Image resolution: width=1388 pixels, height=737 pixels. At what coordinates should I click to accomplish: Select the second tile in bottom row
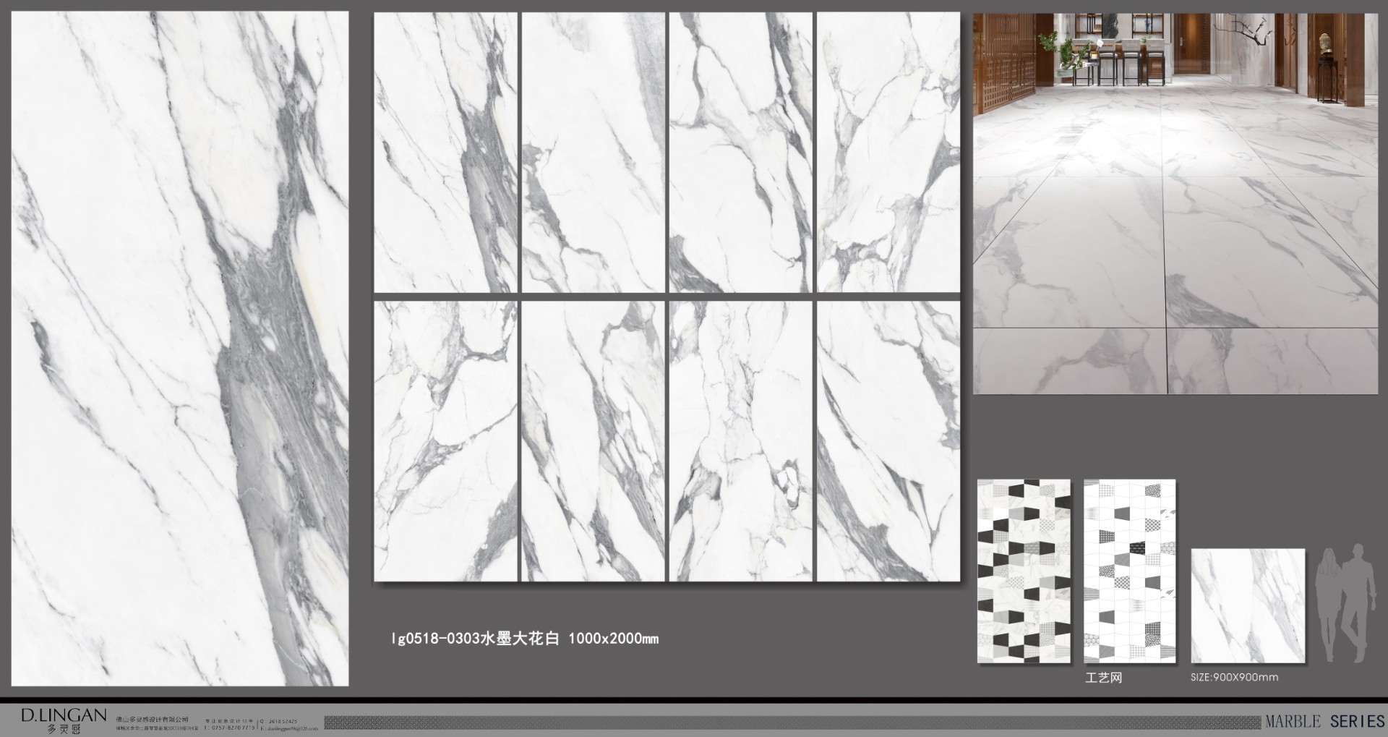point(593,441)
